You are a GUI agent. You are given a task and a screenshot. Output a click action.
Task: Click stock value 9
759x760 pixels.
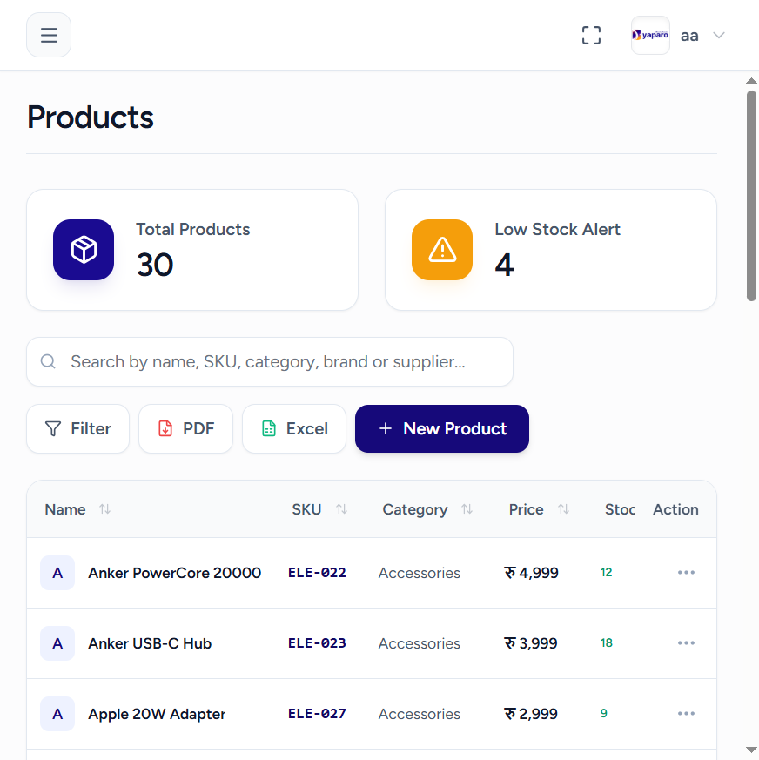604,714
